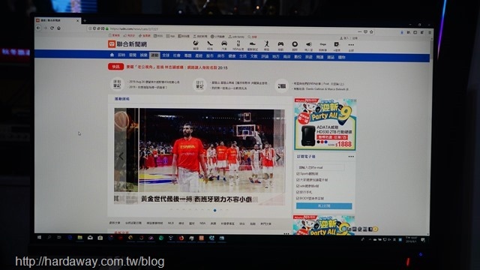Screen dimensions: 480x270
Task: Click the sneaker category icon
Action: 252,44
